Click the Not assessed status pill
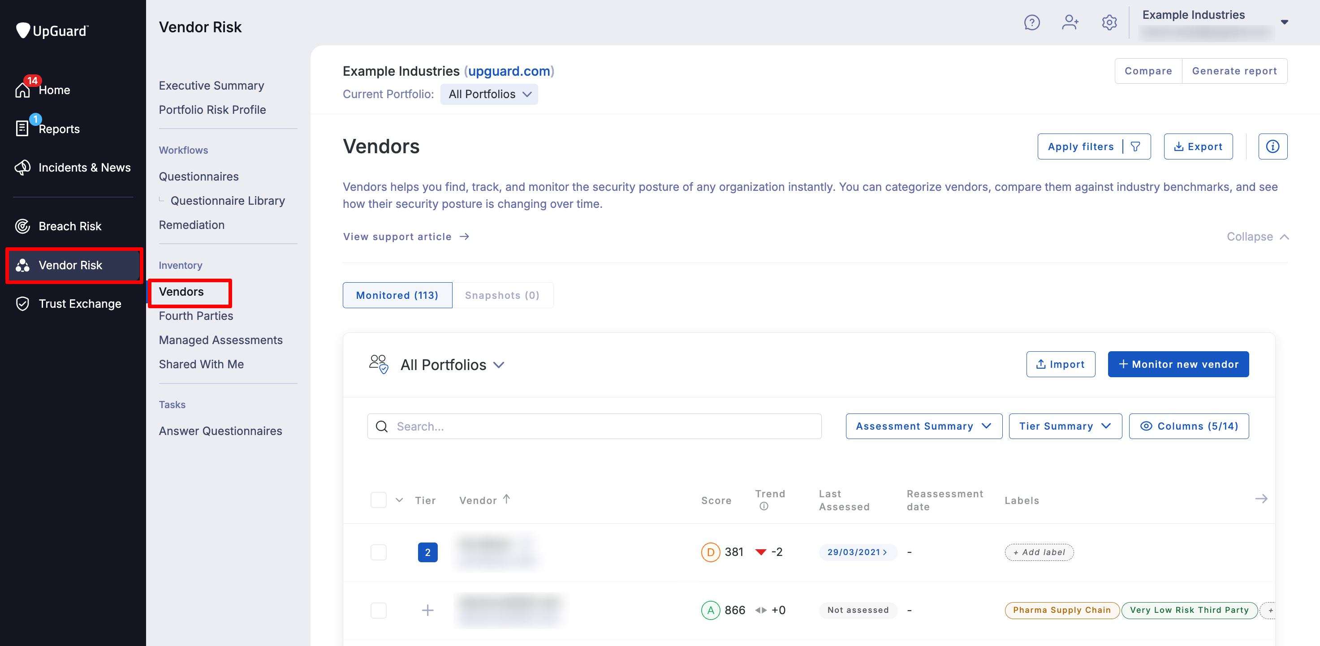The width and height of the screenshot is (1320, 646). [x=858, y=610]
